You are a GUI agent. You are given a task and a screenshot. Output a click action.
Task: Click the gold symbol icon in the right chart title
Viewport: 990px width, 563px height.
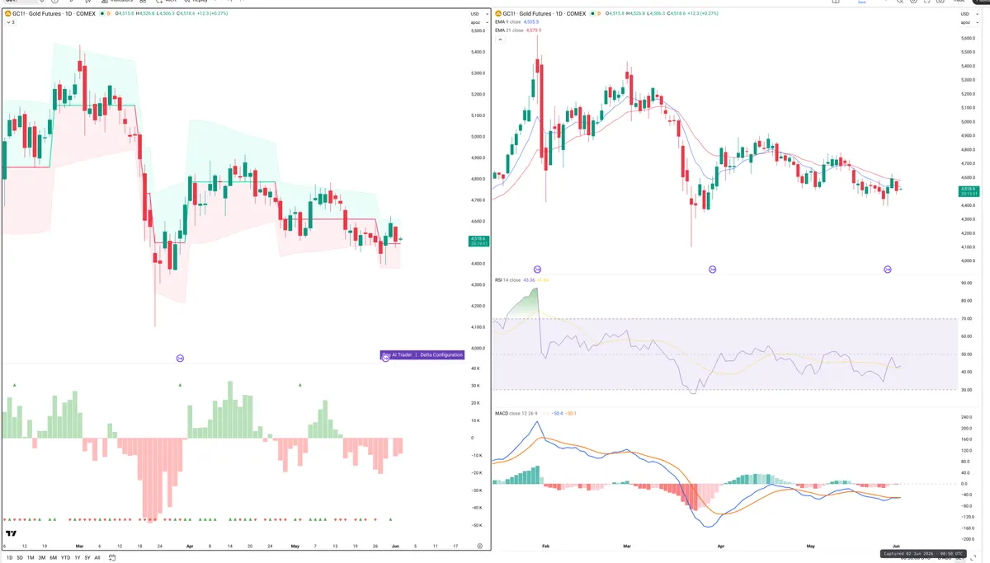click(x=497, y=14)
